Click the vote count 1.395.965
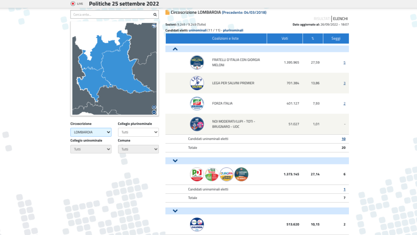Image resolution: width=417 pixels, height=235 pixels. pyautogui.click(x=292, y=63)
